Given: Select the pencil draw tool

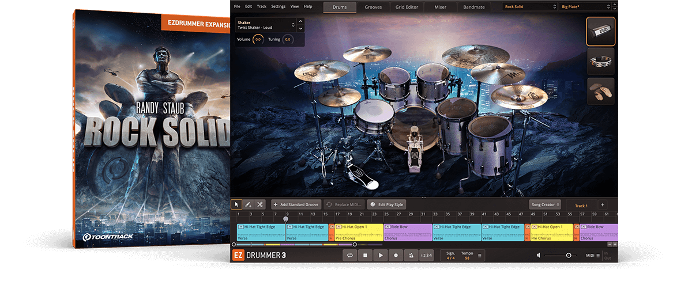Looking at the screenshot, I should (248, 204).
